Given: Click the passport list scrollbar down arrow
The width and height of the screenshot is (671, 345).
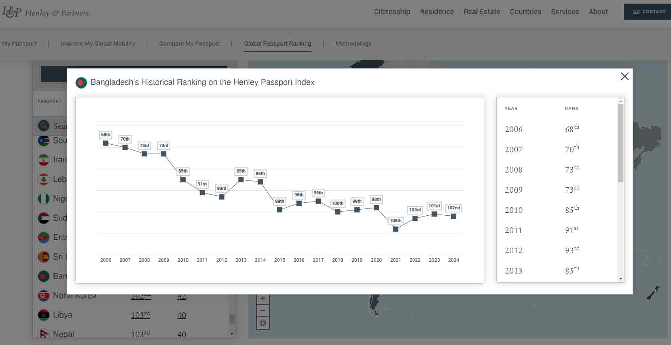Looking at the screenshot, I should tap(232, 334).
